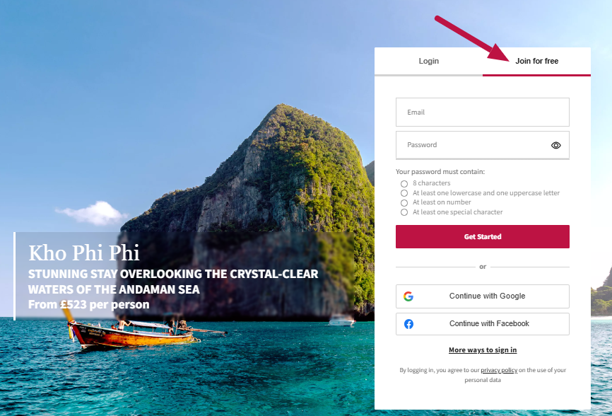The image size is (612, 416).
Task: Click the Get Started button
Action: pyautogui.click(x=483, y=236)
